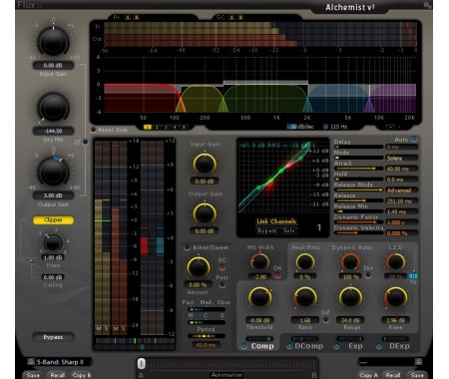Toggle the yellow Clipper button
Screen dimensions: 449x379
[53, 219]
